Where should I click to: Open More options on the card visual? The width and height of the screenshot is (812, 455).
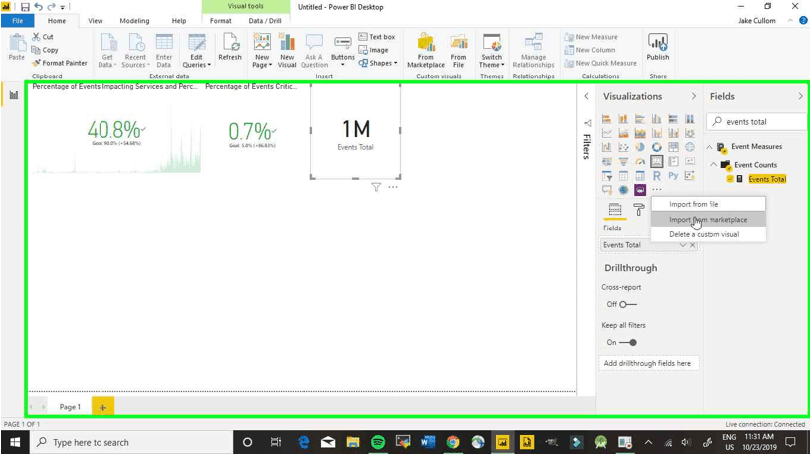pos(393,187)
